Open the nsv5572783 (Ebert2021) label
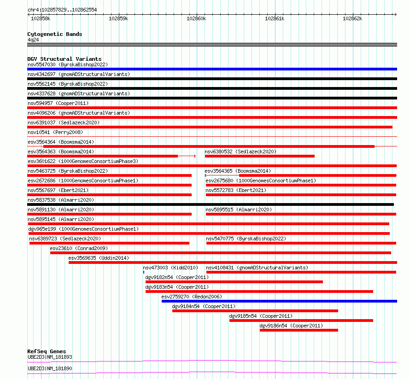 coord(236,190)
